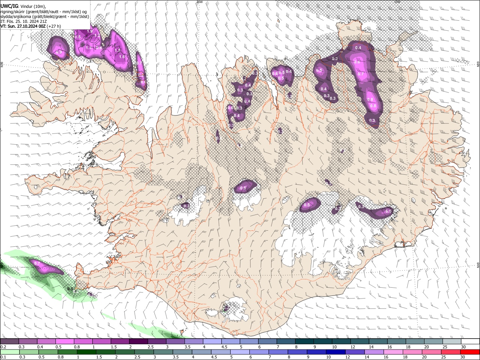The width and height of the screenshot is (480, 360).
Task: Pick the upper legend swatch starting at 0.4
Action: (x=46, y=341)
